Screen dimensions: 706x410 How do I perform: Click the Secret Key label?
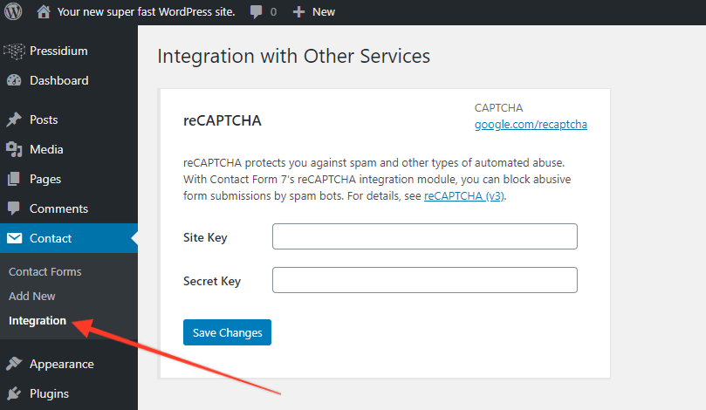[211, 281]
